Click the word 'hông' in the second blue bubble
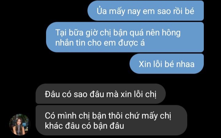 (x=171, y=33)
